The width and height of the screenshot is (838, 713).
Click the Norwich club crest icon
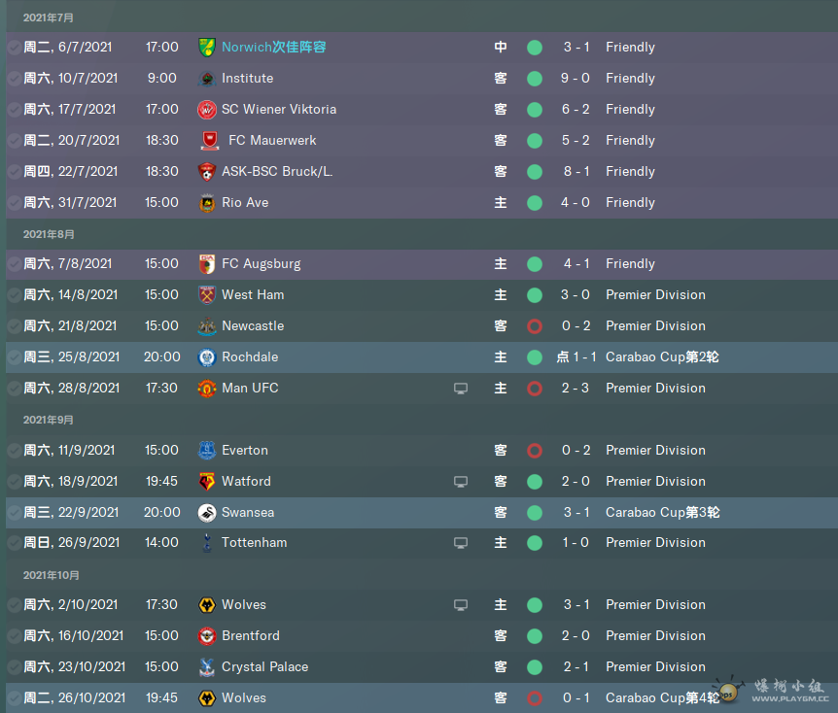click(207, 48)
